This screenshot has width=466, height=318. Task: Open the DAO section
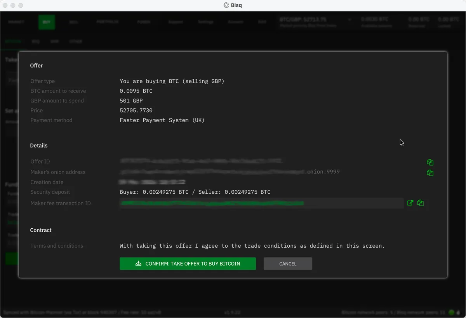tap(262, 22)
